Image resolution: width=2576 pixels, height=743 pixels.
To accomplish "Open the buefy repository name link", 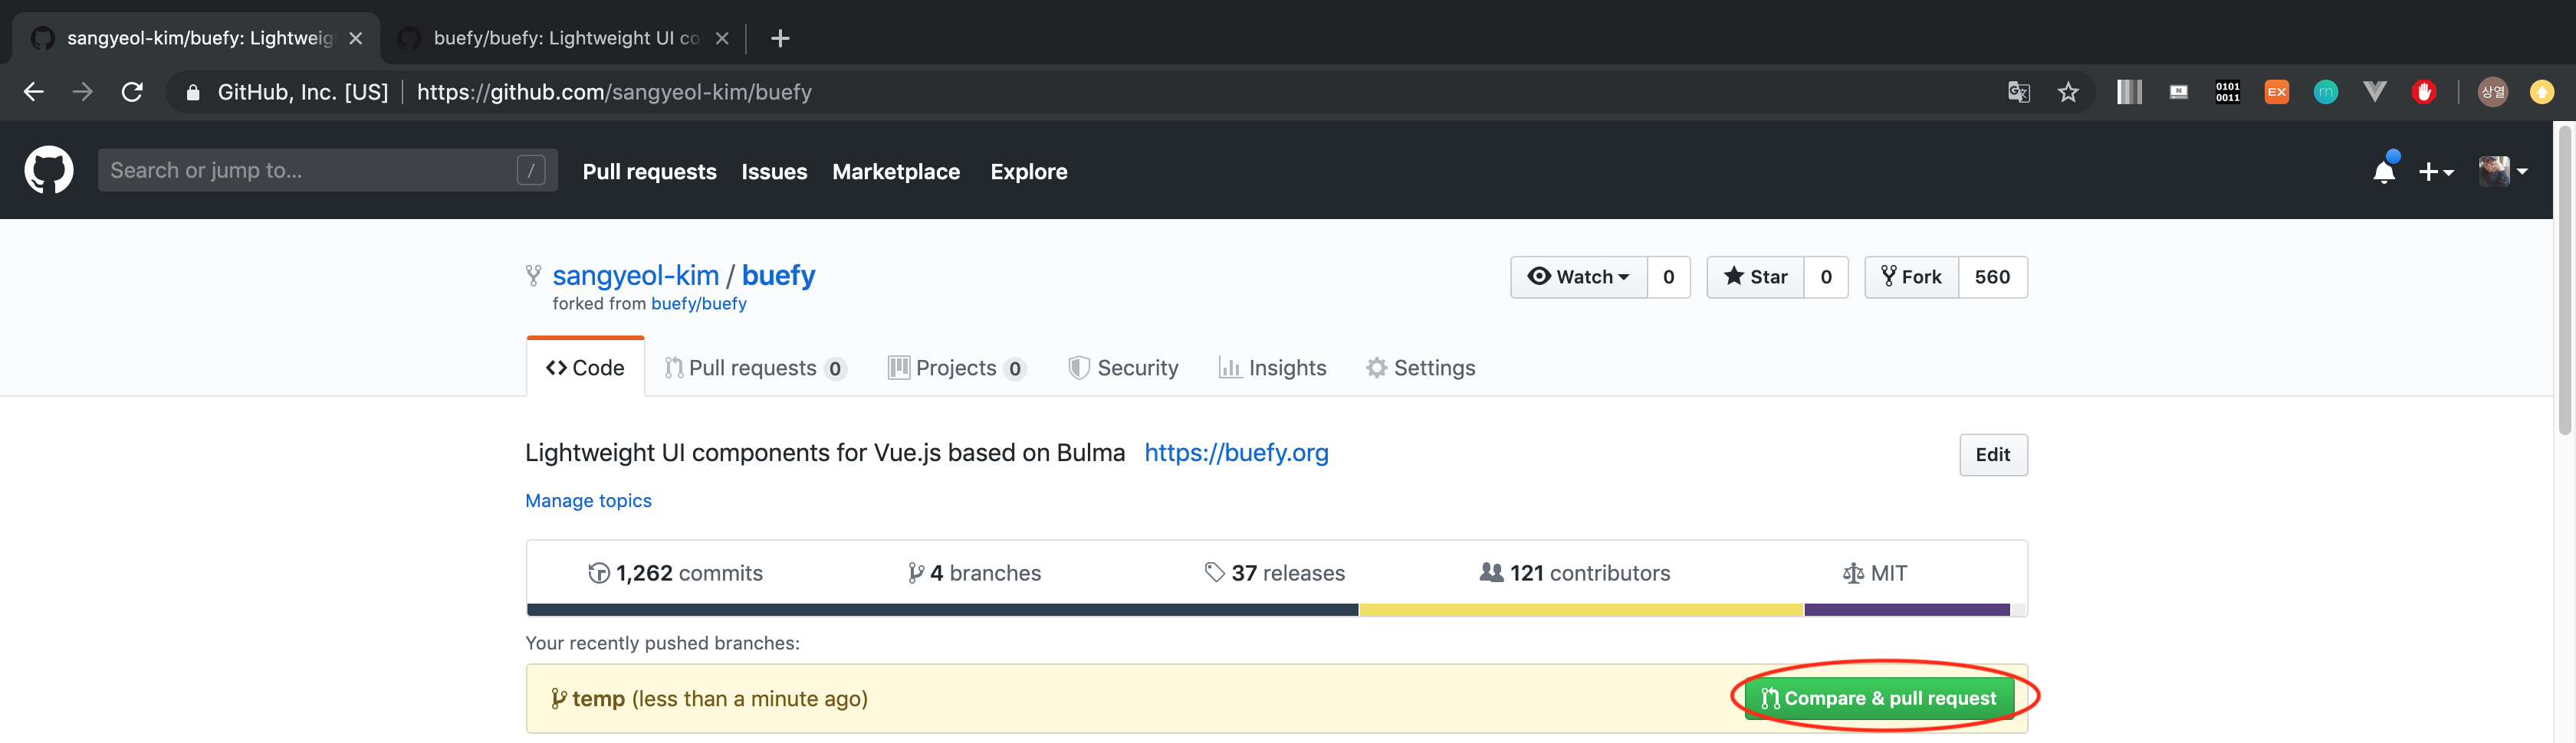I will (778, 276).
